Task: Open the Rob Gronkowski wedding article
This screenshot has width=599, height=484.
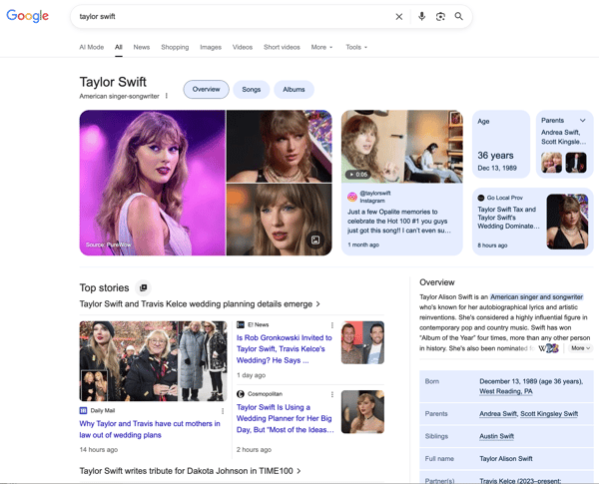Action: 284,348
